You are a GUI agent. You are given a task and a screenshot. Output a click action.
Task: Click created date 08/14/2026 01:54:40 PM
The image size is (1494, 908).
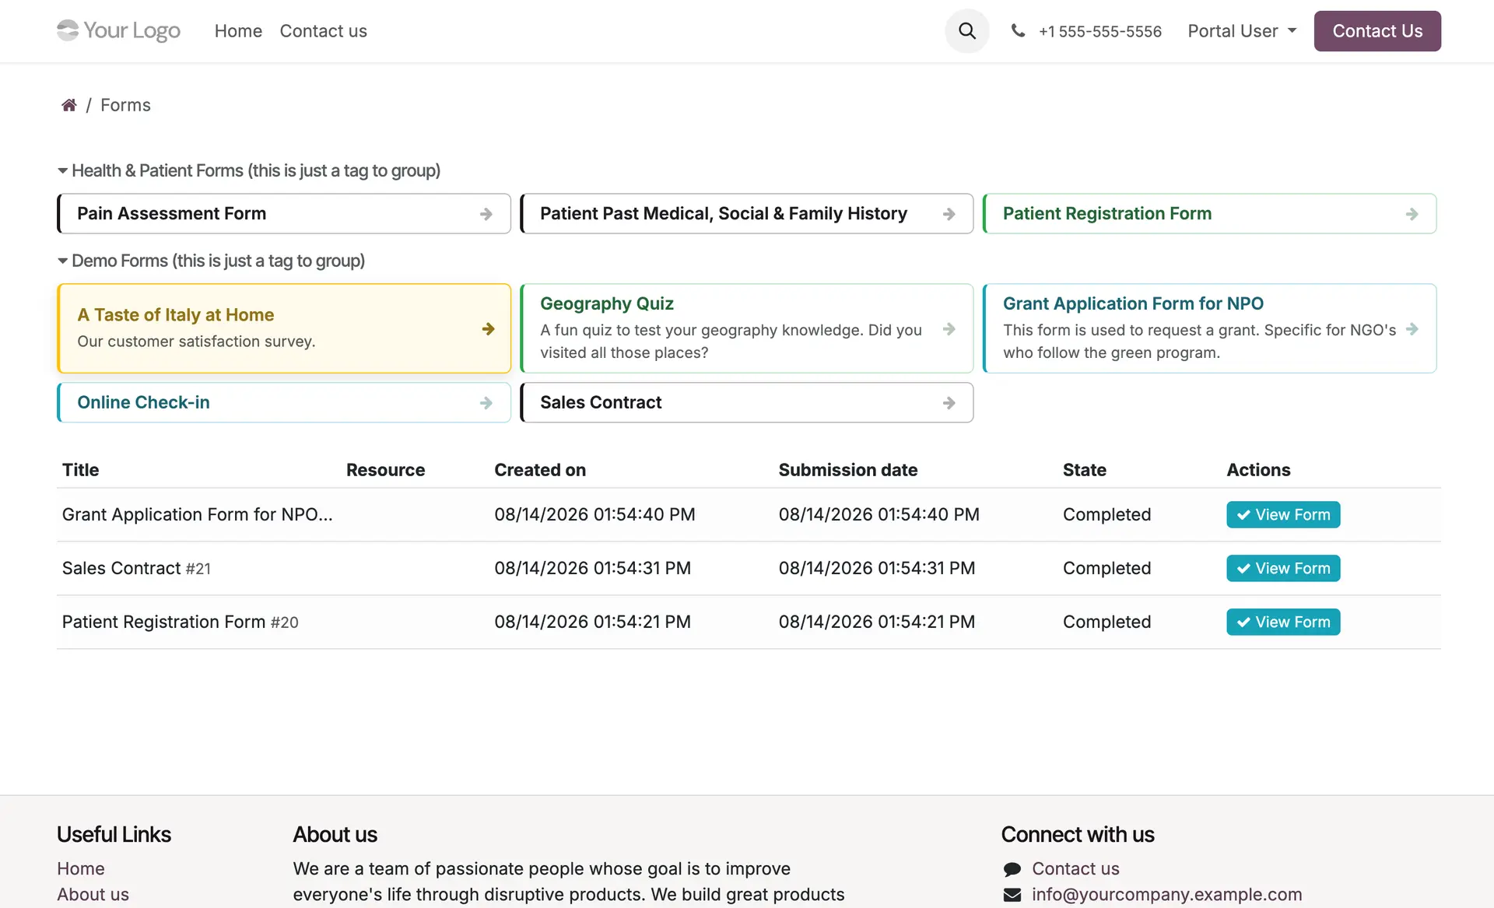click(x=594, y=515)
